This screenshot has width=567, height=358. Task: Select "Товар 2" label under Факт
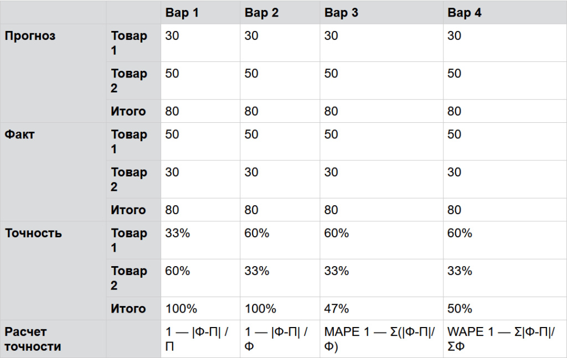tap(129, 179)
